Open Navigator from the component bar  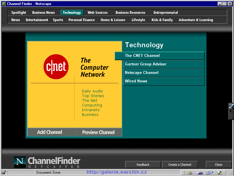[x=189, y=172]
